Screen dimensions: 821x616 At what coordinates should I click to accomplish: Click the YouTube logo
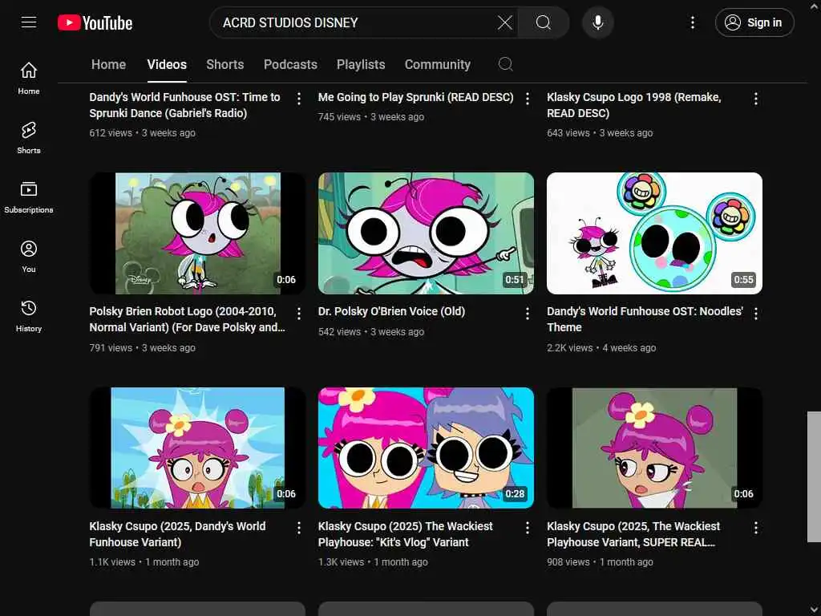pyautogui.click(x=95, y=22)
